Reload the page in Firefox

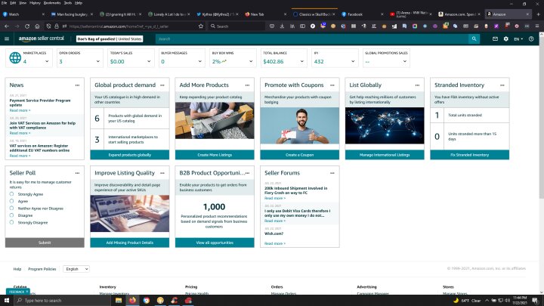click(27, 26)
